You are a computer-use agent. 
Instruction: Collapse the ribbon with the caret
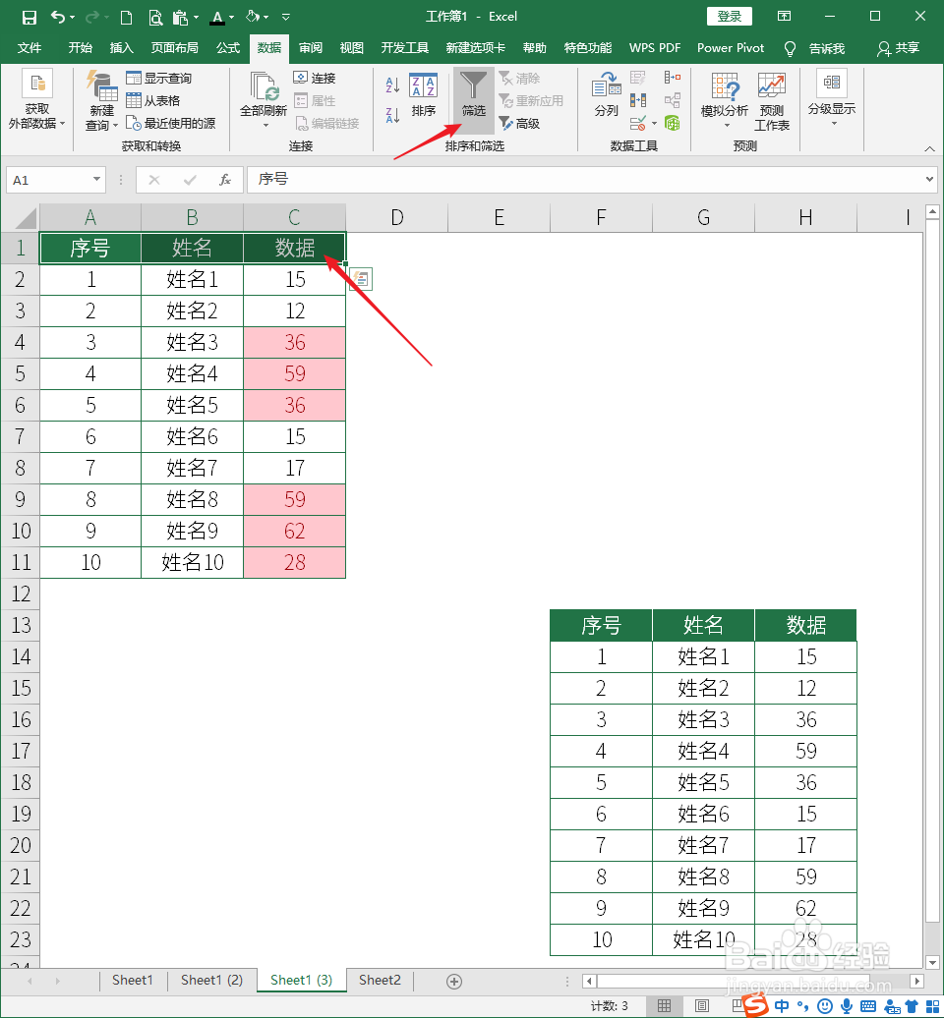pos(929,149)
